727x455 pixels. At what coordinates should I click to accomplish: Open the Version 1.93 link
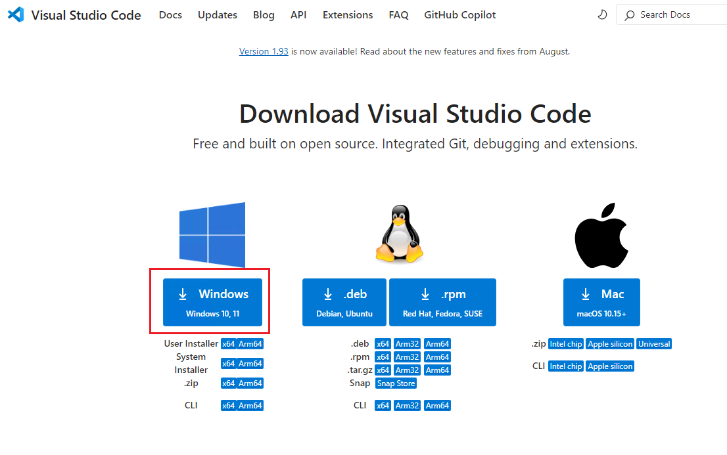[264, 51]
